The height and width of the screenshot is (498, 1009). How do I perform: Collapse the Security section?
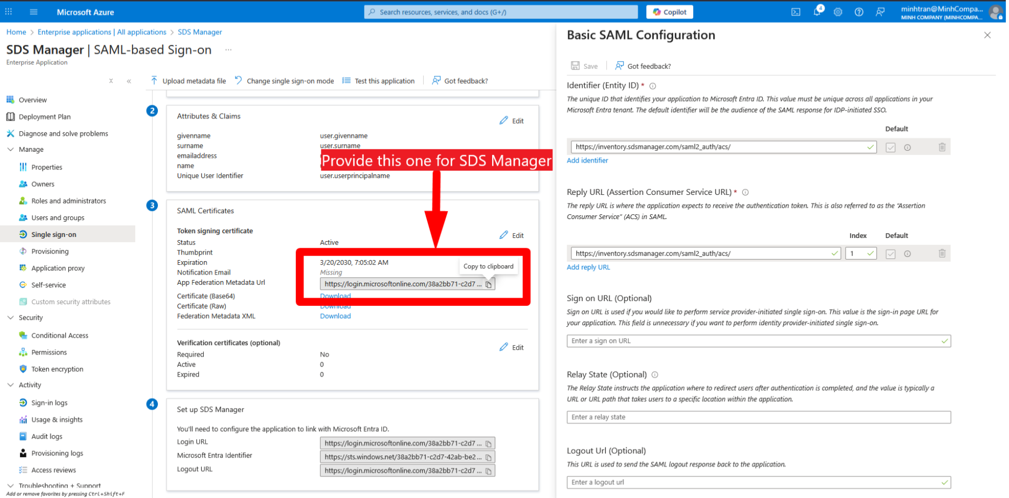(x=10, y=318)
